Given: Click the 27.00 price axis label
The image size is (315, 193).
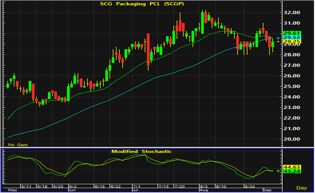Looking at the screenshot, I should pos(292,65).
